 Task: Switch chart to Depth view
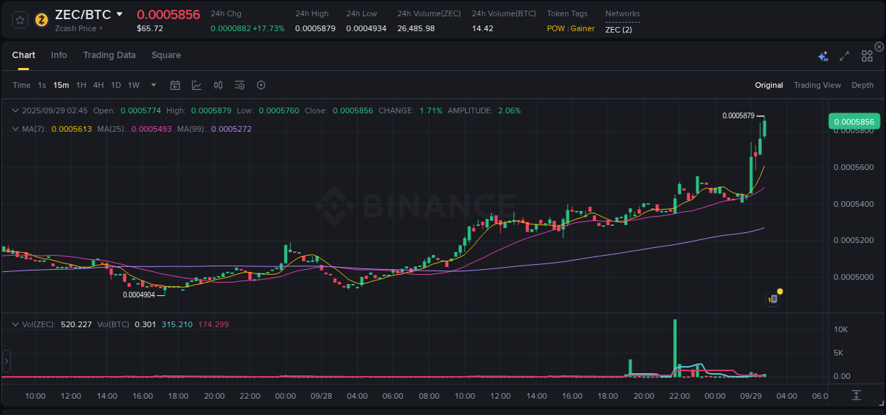pyautogui.click(x=863, y=85)
